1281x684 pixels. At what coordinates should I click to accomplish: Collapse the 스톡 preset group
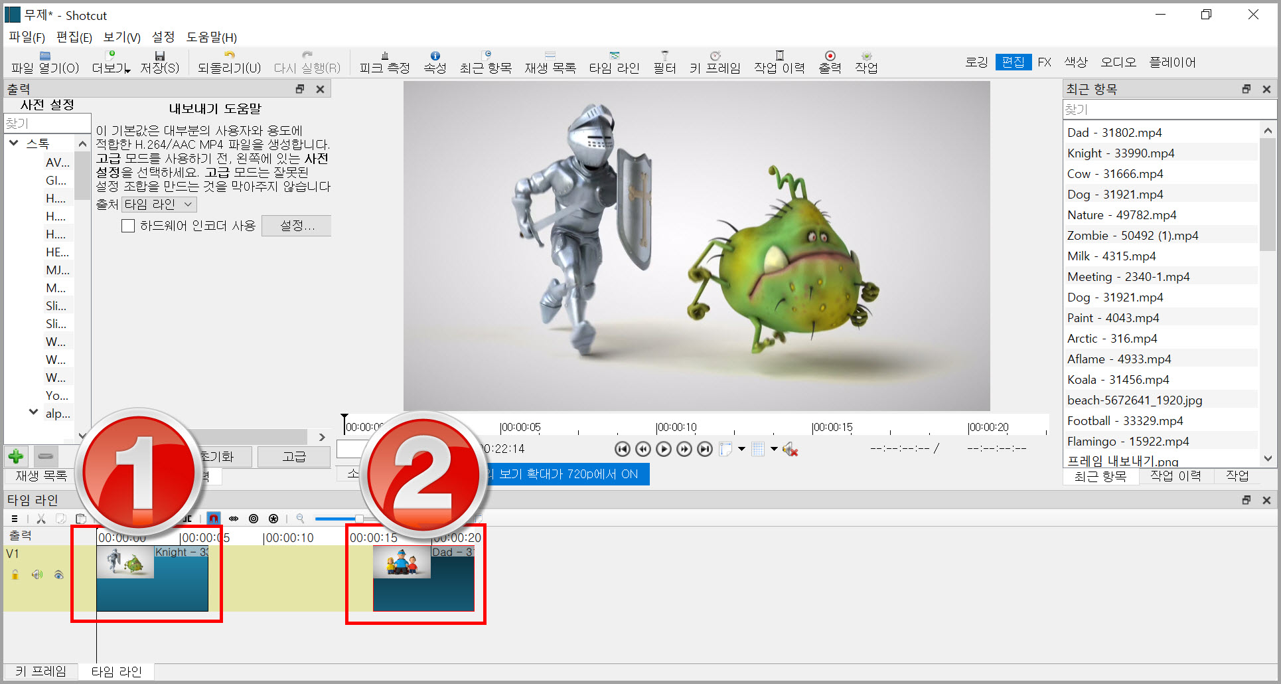(x=13, y=143)
